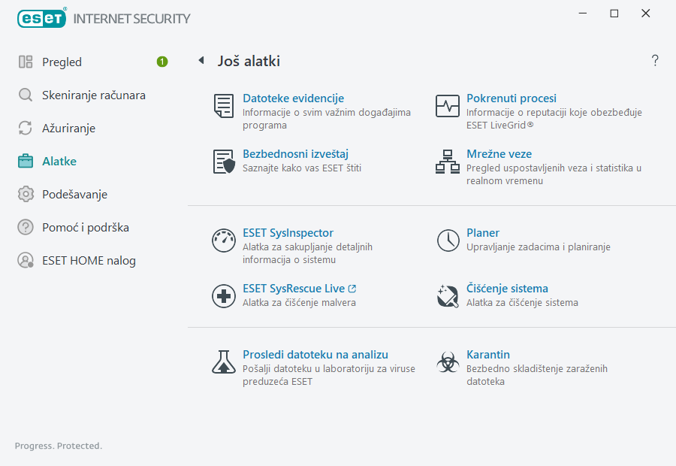Switch to the Ažuriranje section
Viewport: 676px width, 466px height.
click(x=68, y=129)
